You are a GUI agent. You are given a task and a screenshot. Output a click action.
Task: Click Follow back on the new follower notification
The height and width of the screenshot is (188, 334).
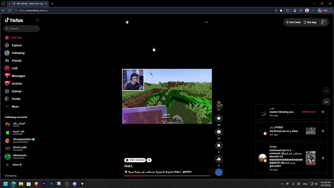pyautogui.click(x=309, y=112)
